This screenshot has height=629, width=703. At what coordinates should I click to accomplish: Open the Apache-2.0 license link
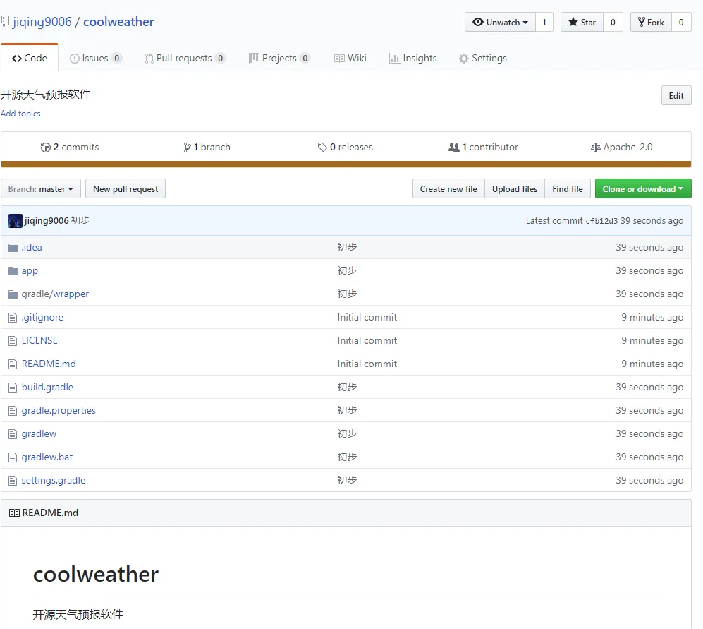pos(621,148)
